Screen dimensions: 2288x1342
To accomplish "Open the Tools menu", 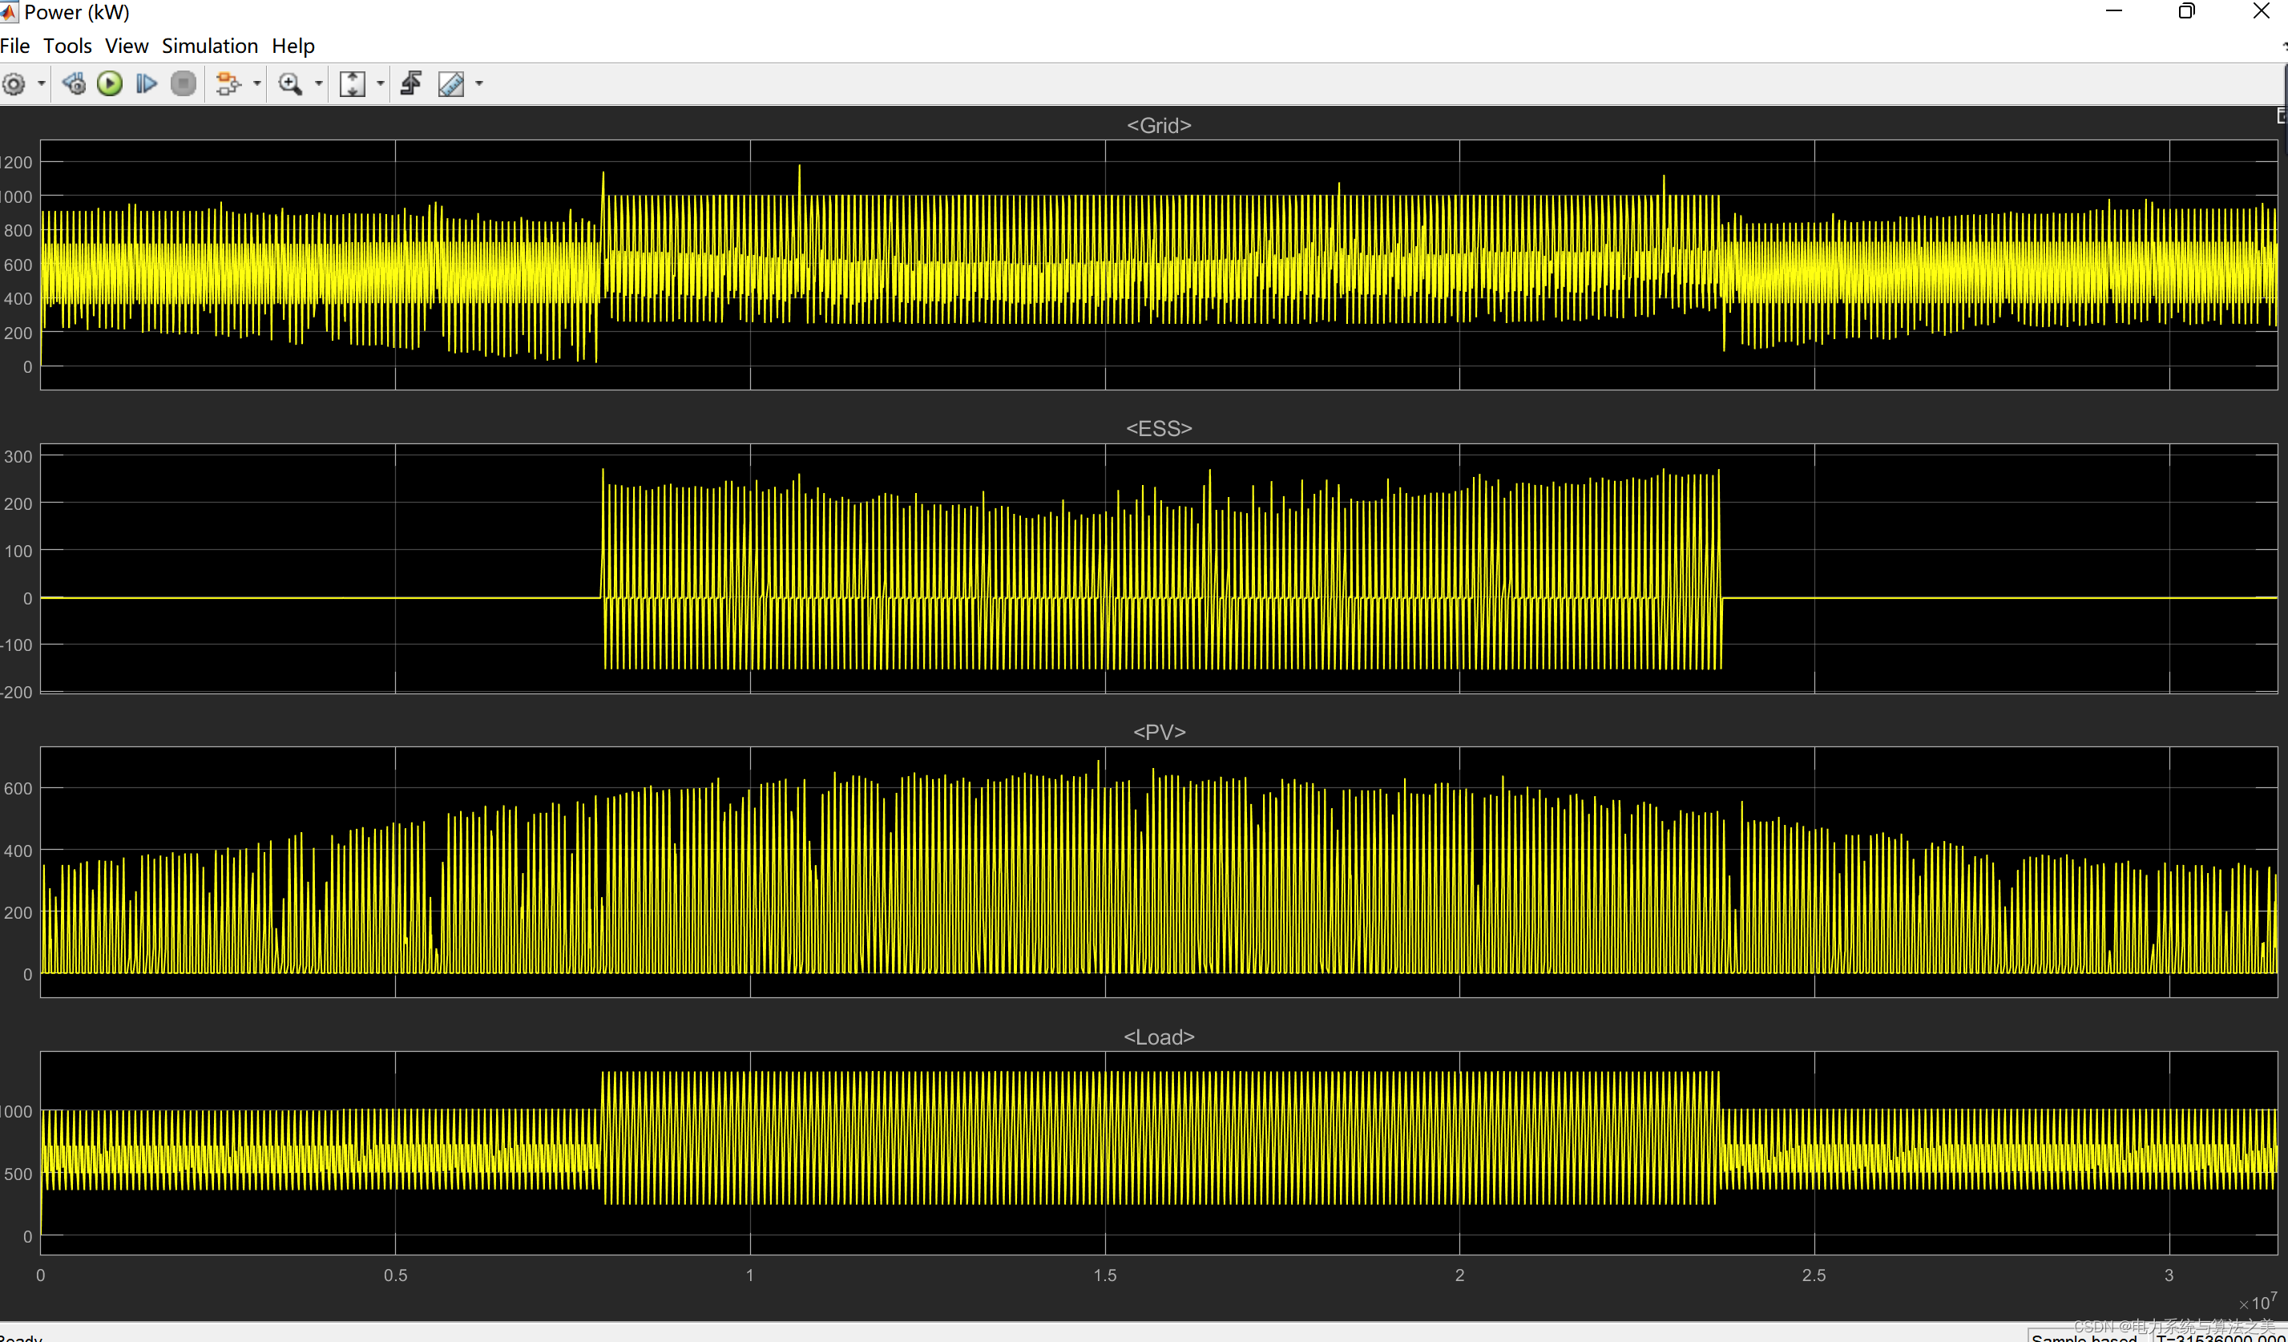I will (67, 46).
